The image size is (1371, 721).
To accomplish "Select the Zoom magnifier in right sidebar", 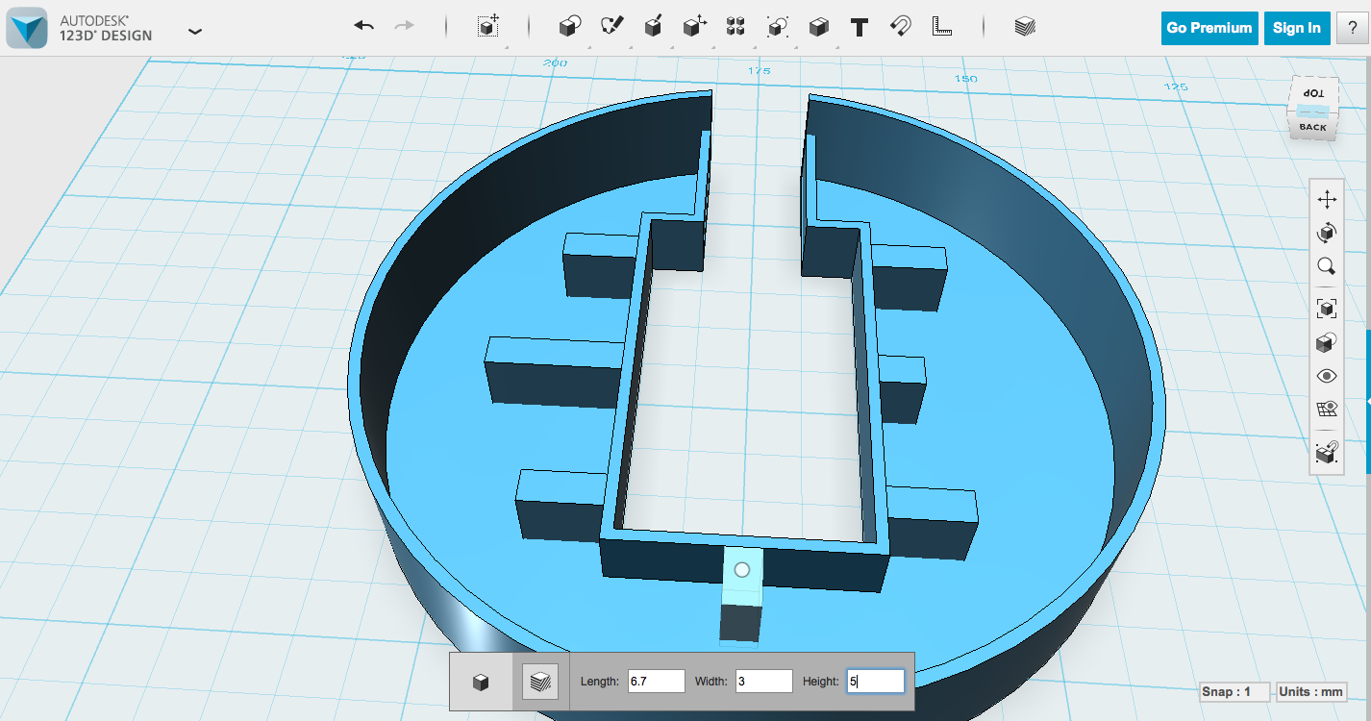I will tap(1327, 266).
